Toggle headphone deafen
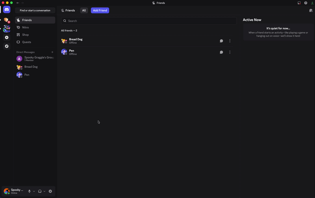 click(40, 191)
